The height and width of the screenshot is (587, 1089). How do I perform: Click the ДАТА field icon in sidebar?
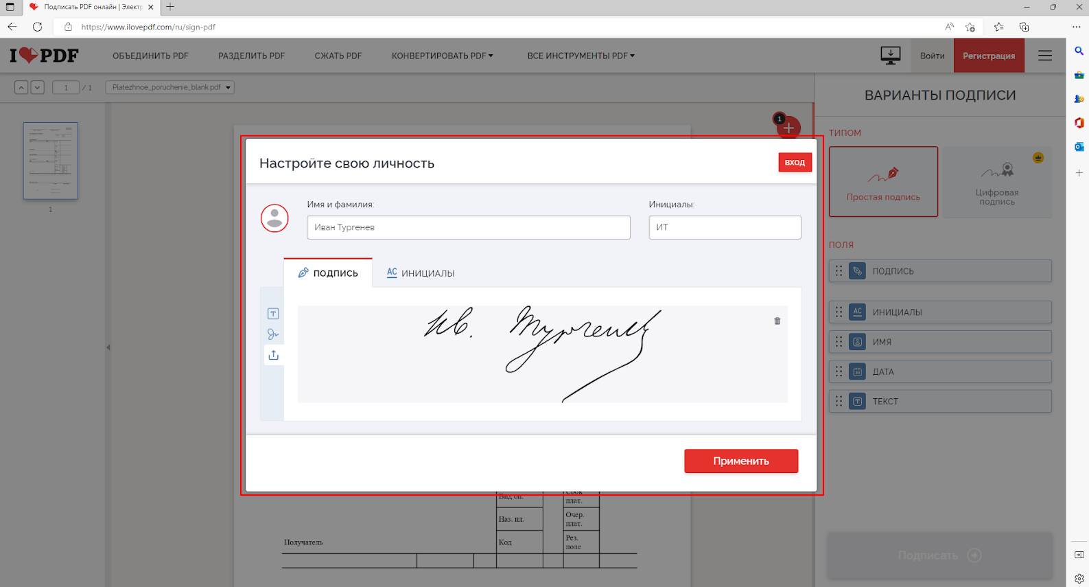coord(857,371)
